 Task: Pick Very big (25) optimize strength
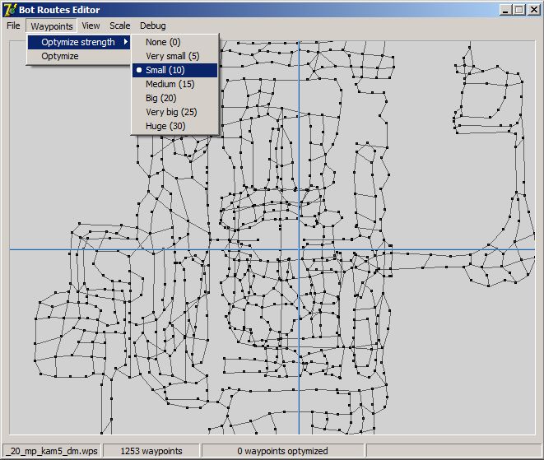174,112
